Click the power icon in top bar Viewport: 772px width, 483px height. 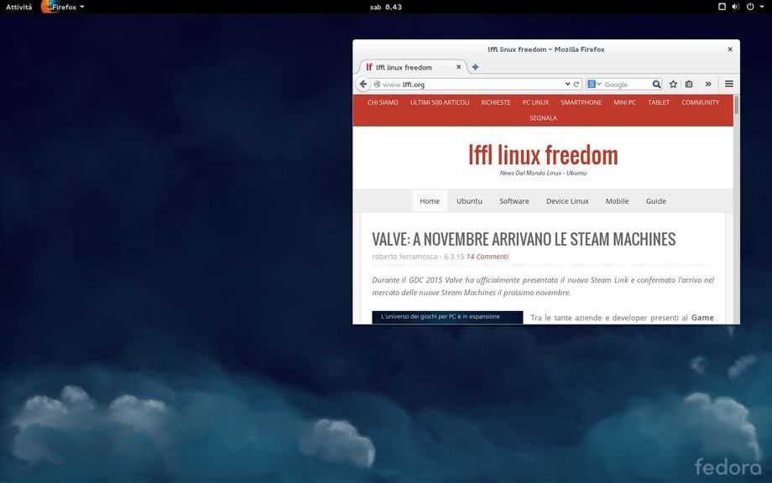pyautogui.click(x=750, y=7)
